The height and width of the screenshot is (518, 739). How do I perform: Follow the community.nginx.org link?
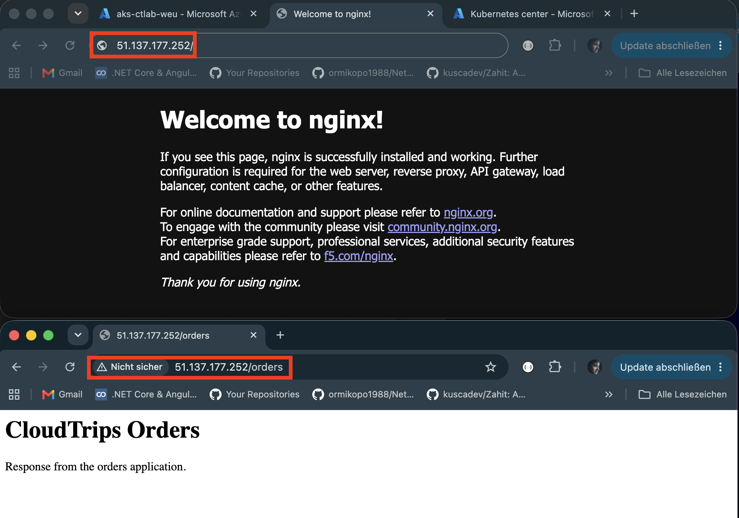pos(442,227)
